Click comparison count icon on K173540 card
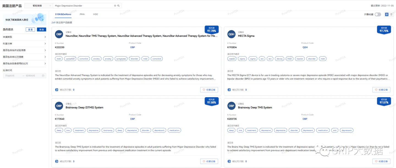 pyautogui.click(x=57, y=161)
